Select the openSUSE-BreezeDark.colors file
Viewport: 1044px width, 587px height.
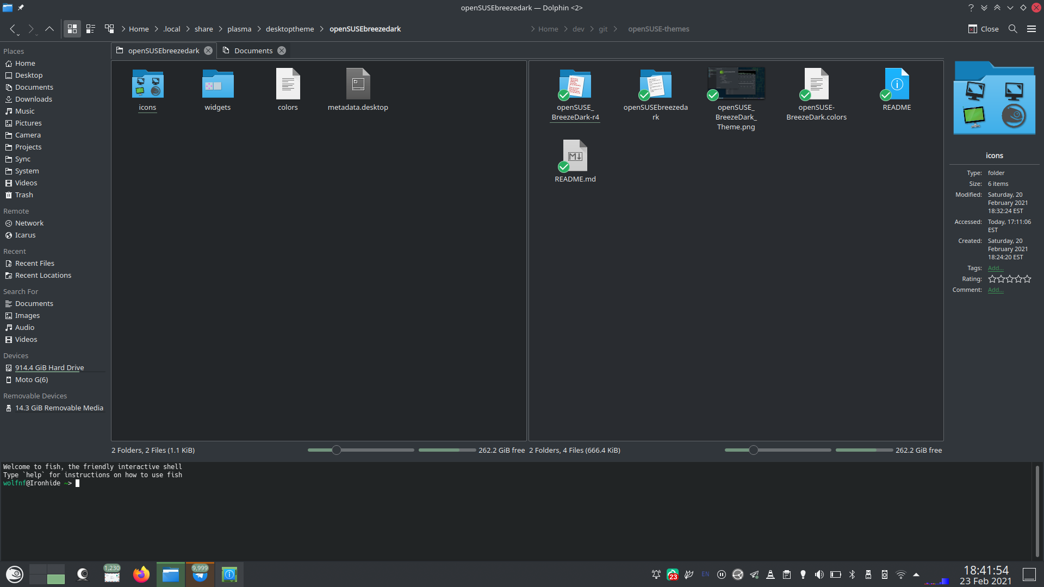(x=816, y=95)
